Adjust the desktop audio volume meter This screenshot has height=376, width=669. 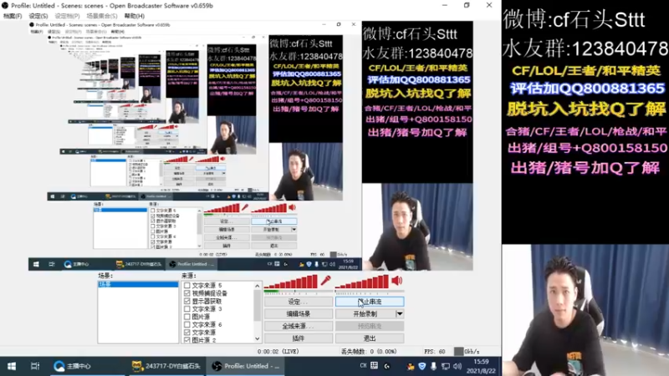(x=362, y=282)
